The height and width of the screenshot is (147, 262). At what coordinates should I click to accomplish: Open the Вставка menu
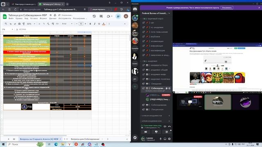[34, 18]
